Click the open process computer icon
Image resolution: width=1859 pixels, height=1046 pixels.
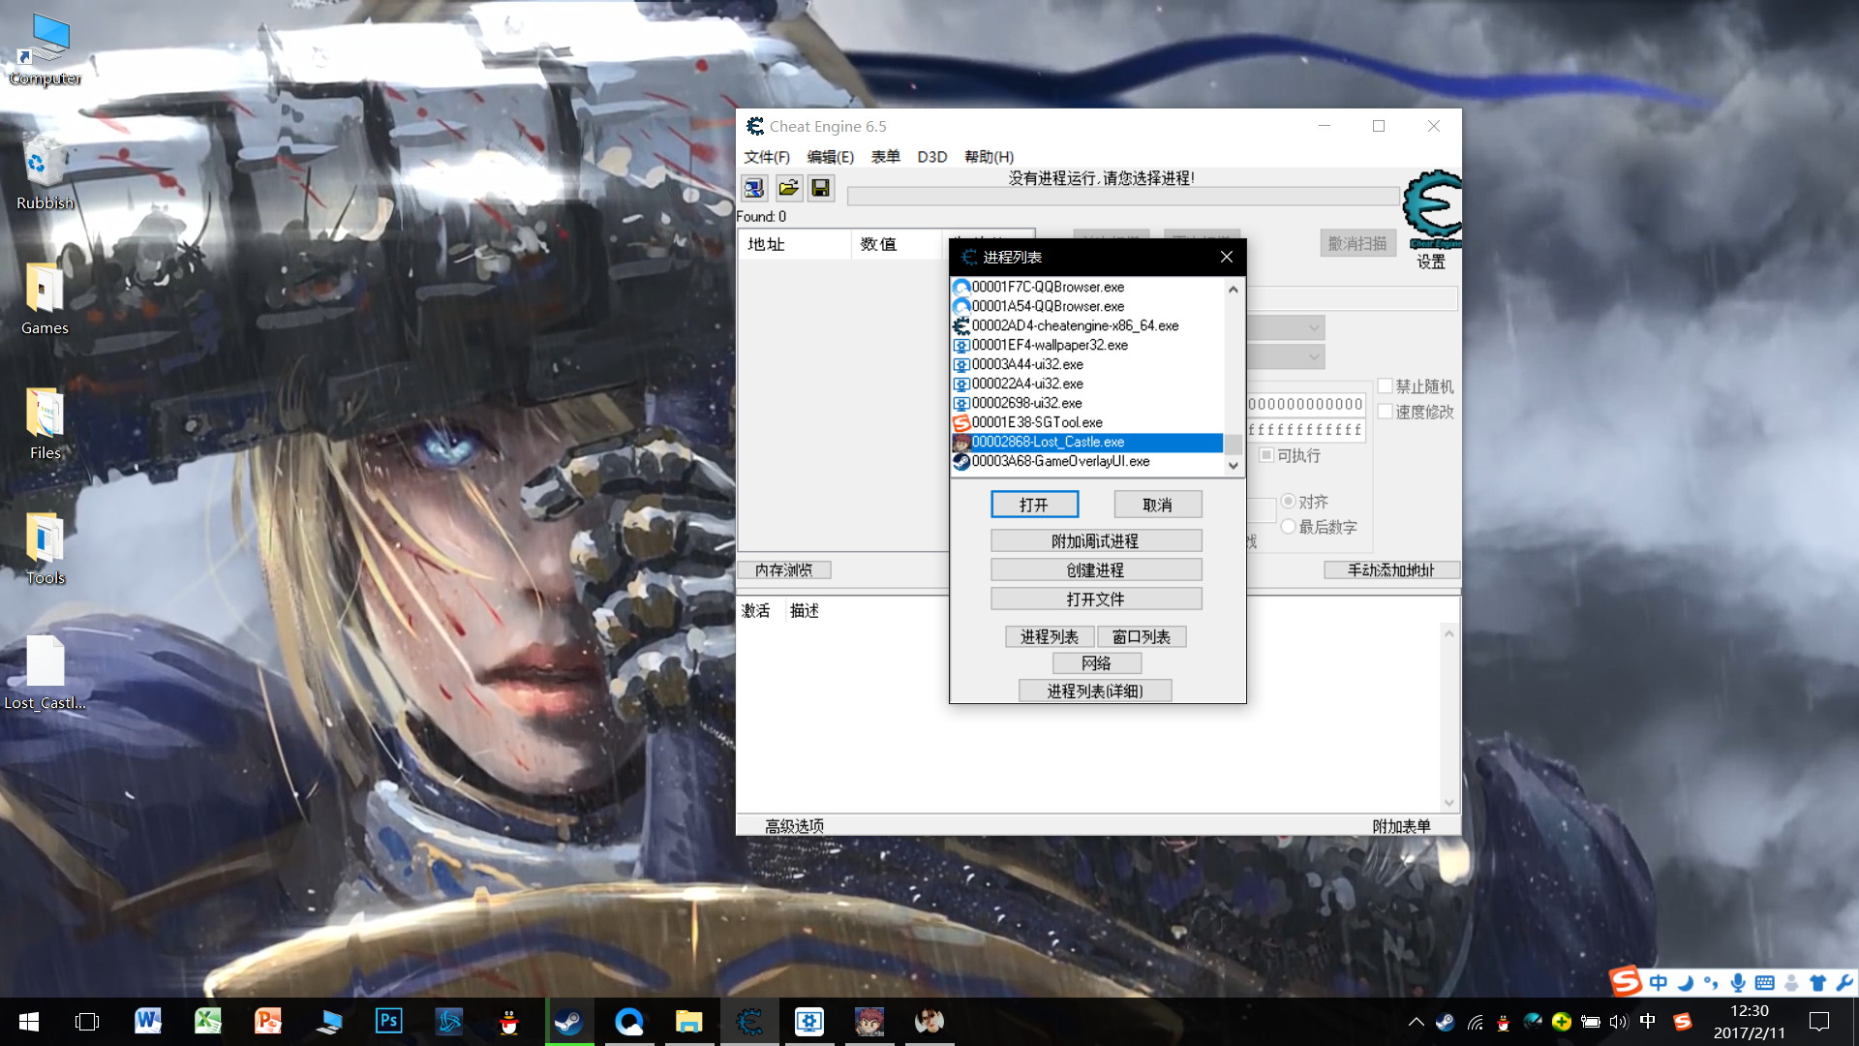tap(754, 188)
